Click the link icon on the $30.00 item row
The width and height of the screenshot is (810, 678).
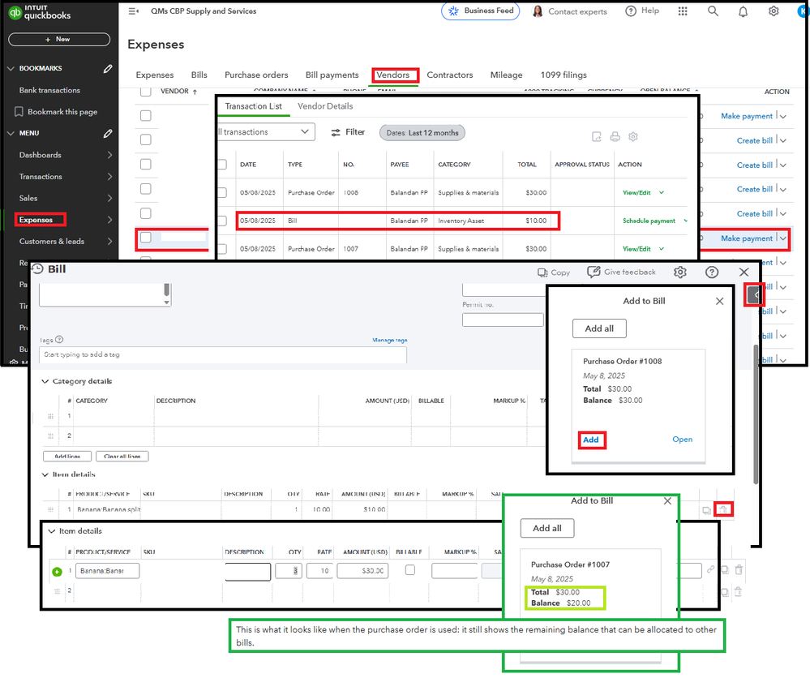coord(711,569)
